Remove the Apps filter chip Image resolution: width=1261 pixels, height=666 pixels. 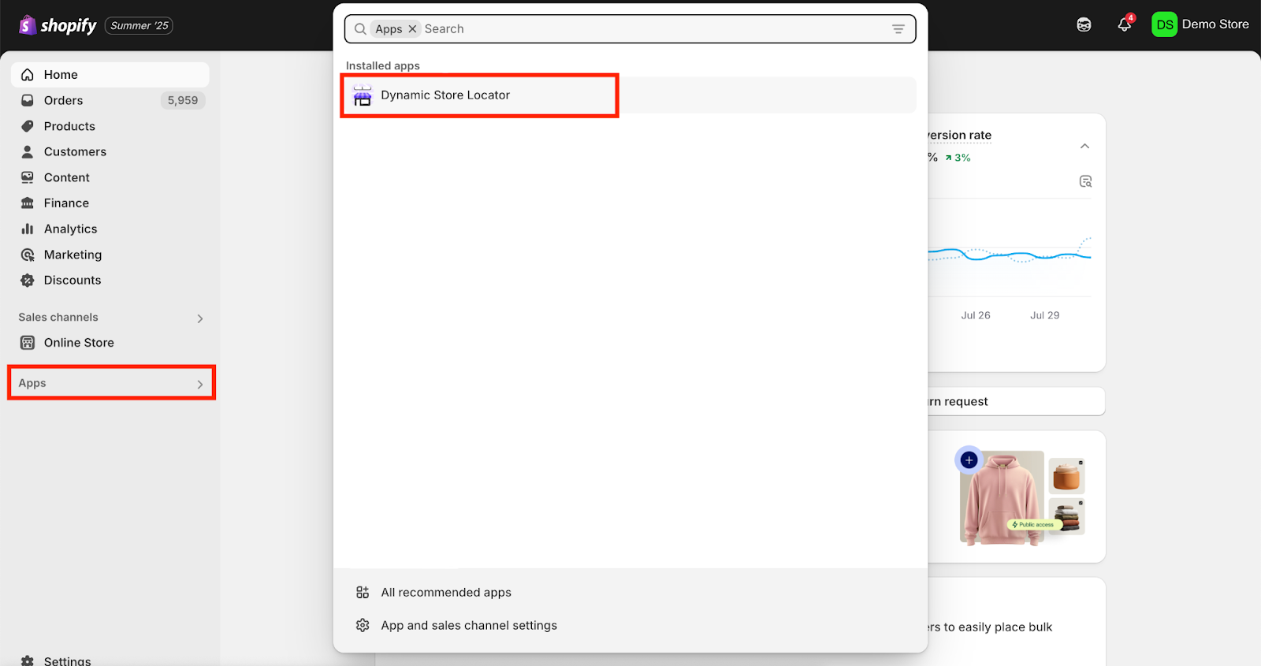[412, 29]
